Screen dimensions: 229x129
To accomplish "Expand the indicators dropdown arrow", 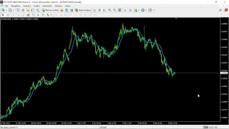I will pos(139,10).
